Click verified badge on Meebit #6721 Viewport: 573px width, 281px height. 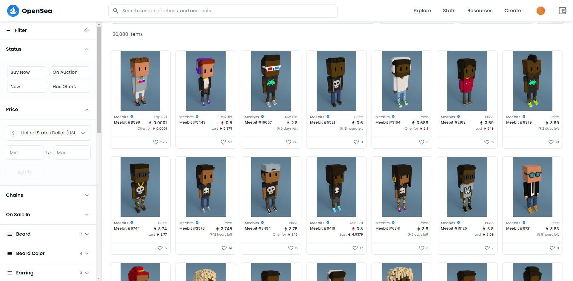524,223
